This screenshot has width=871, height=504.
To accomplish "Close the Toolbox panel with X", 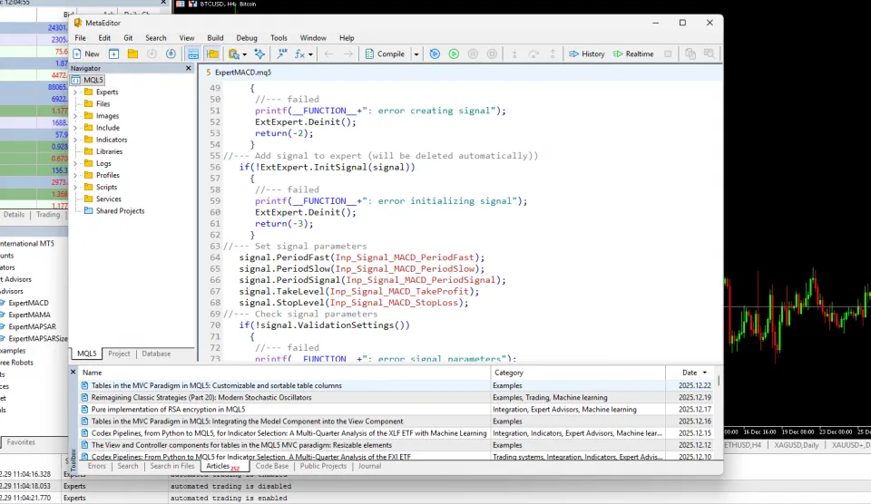I will tap(73, 372).
